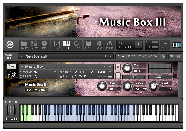The width and height of the screenshot is (186, 131).
Task: Go to previous multi preset
Action: tap(105, 56)
